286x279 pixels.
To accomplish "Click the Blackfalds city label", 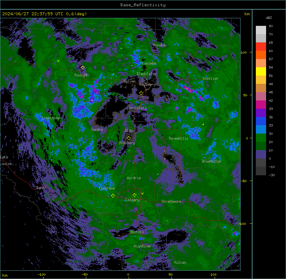I will (x=146, y=74).
